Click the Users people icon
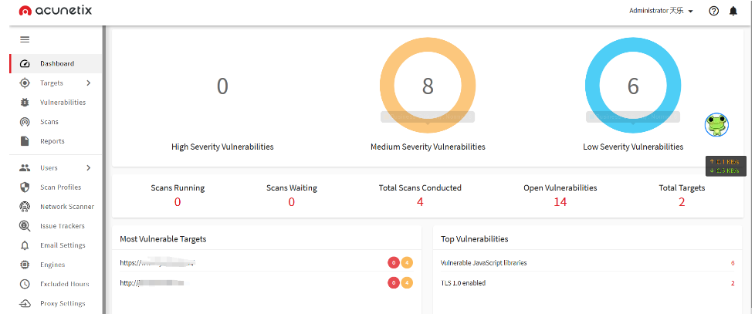 [x=25, y=168]
